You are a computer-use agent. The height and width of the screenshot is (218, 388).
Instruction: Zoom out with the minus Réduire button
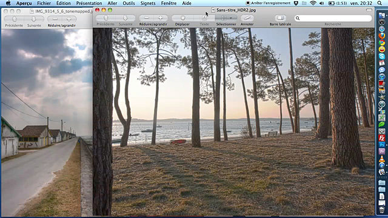coord(146,18)
